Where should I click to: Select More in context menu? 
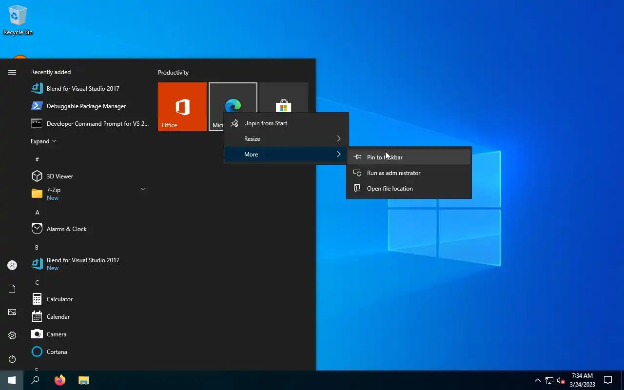pyautogui.click(x=286, y=155)
